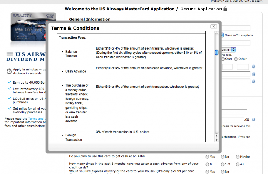
Task: Click the General Information heading
Action: pos(90,19)
